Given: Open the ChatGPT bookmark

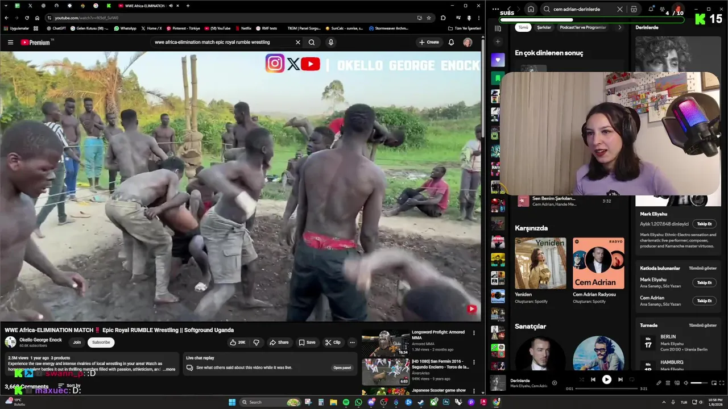Looking at the screenshot, I should (x=56, y=28).
